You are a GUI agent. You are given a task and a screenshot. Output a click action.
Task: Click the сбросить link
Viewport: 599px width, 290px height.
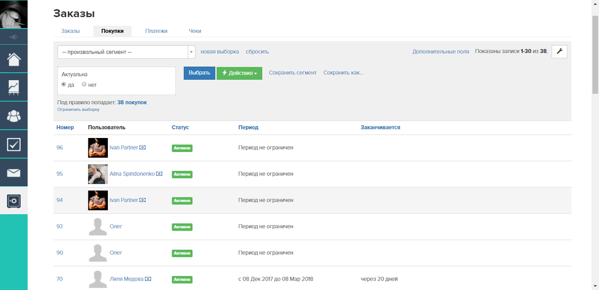pos(257,51)
